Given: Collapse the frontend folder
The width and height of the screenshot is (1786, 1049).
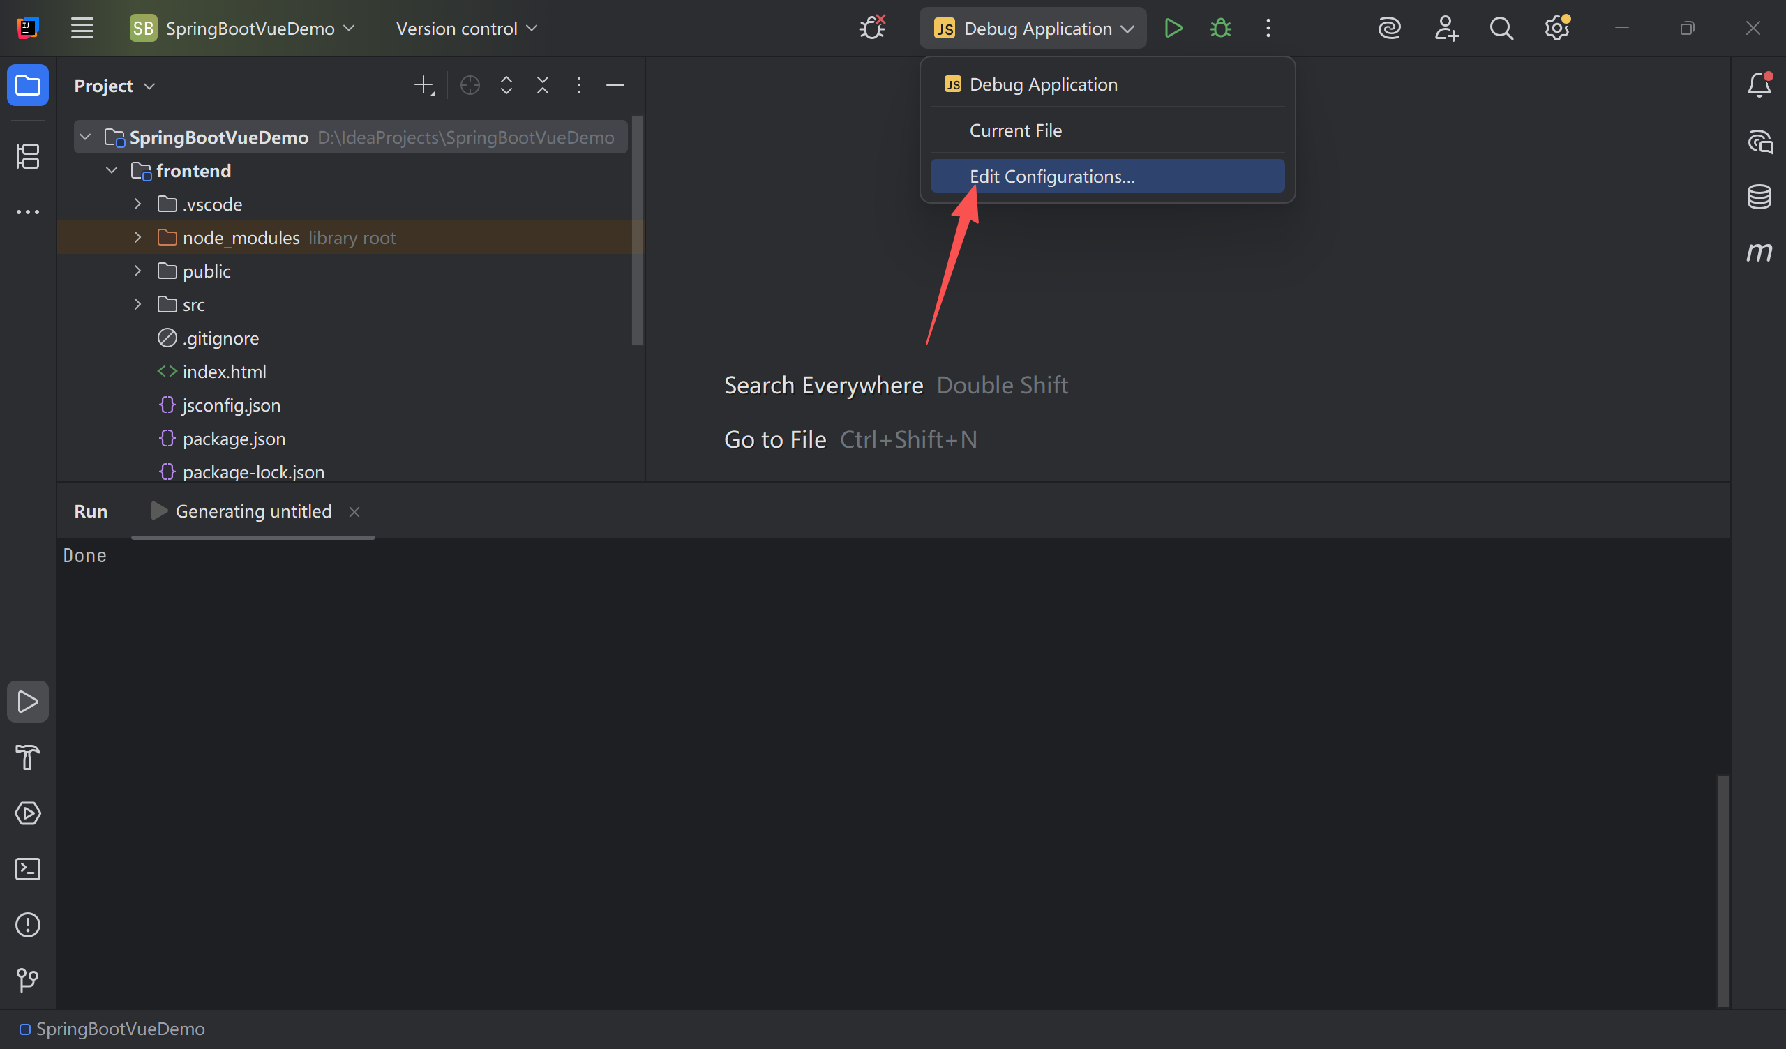Looking at the screenshot, I should pos(111,171).
